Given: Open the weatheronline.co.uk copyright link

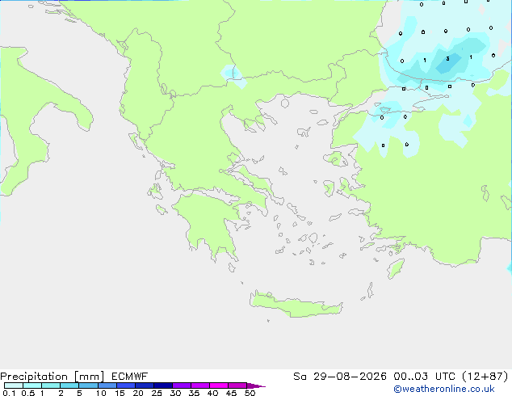Looking at the screenshot, I should coord(444,389).
